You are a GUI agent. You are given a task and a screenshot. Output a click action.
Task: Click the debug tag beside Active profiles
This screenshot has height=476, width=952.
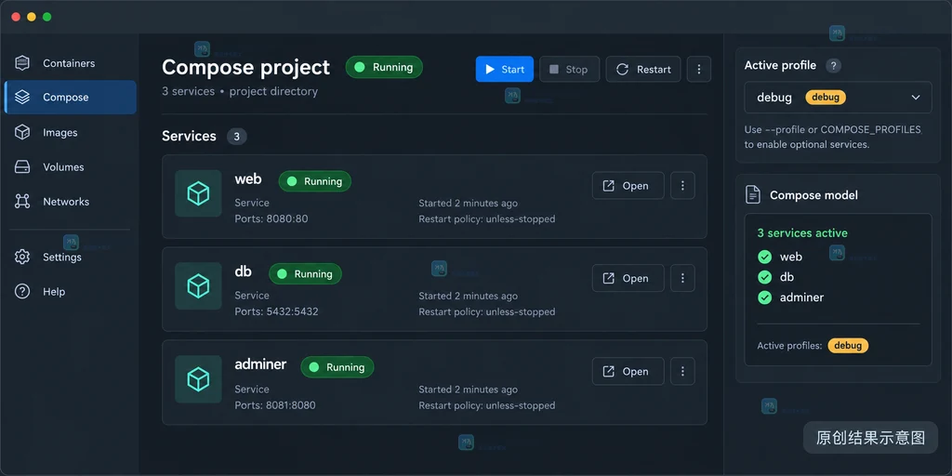(848, 346)
